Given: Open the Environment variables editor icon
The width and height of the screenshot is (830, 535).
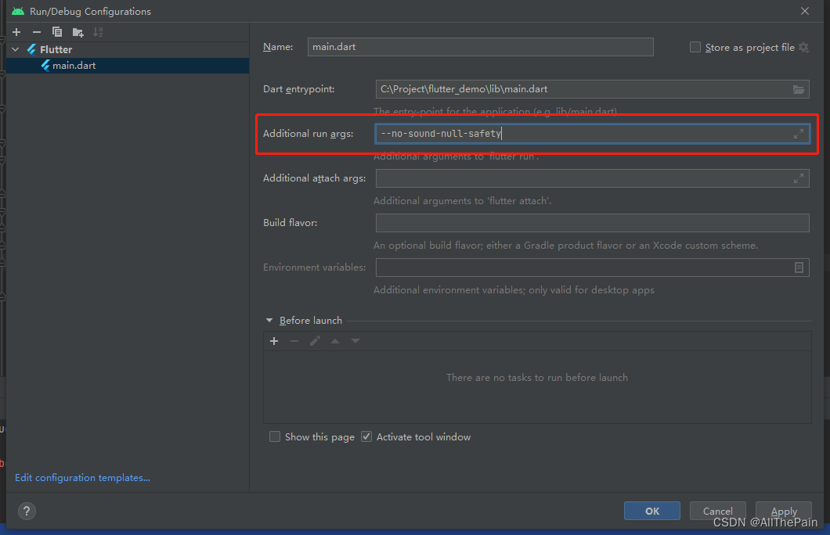Looking at the screenshot, I should click(x=799, y=267).
